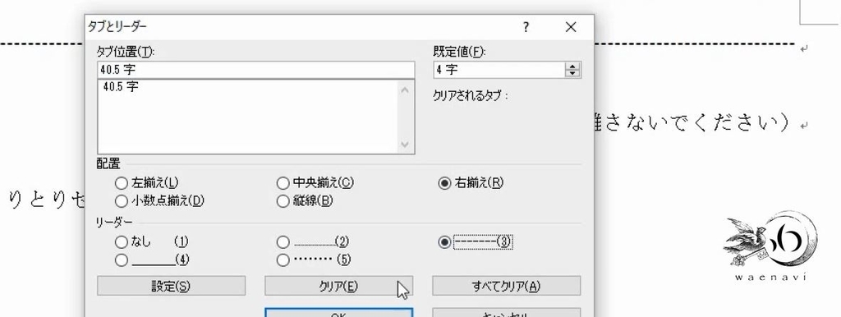Click the キャンセル button
The image size is (841, 317).
[506, 313]
